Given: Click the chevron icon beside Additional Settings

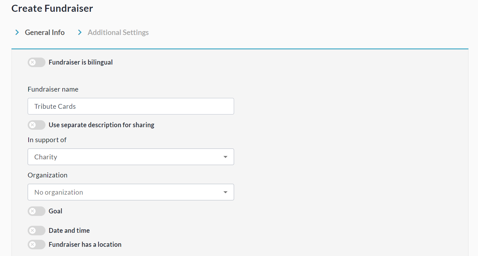Looking at the screenshot, I should point(80,32).
